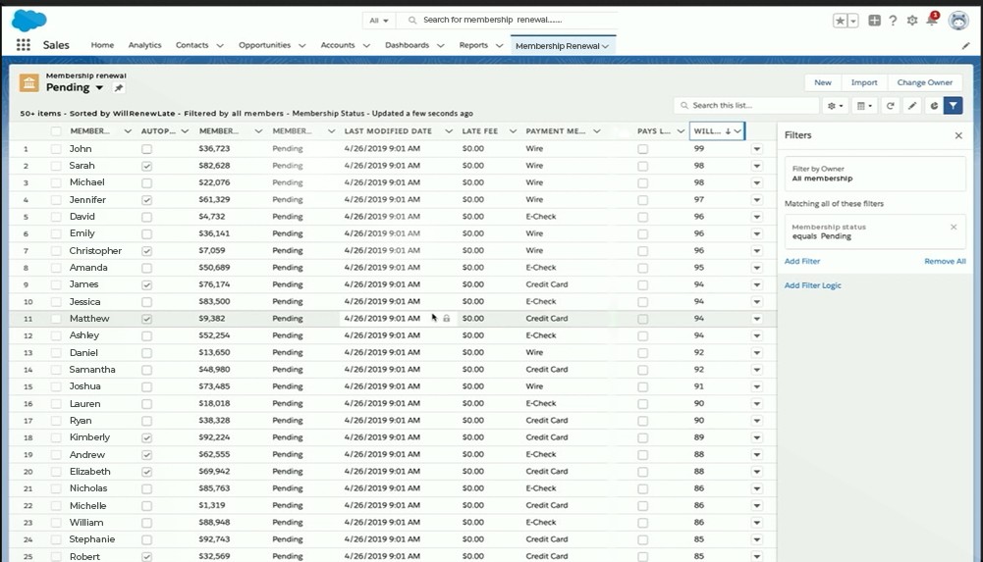
Task: Click the Salesforce cloud logo
Action: (28, 20)
